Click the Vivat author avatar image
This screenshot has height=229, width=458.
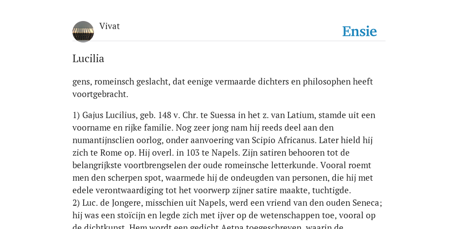(x=83, y=32)
